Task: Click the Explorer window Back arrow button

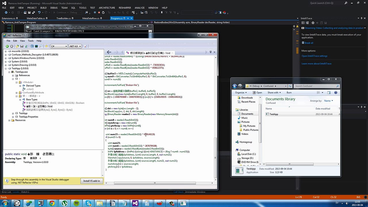Action: coord(235,86)
